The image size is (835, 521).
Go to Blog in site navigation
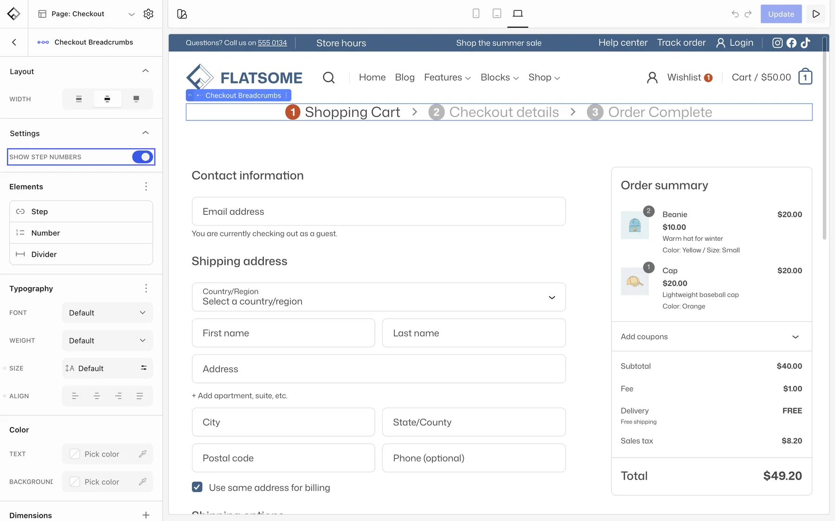click(x=405, y=77)
